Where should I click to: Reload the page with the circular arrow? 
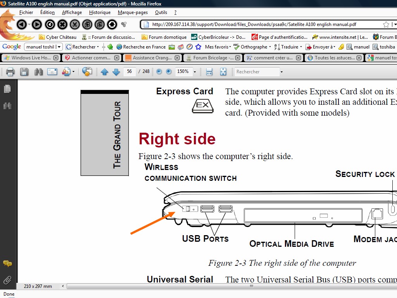pyautogui.click(x=50, y=24)
